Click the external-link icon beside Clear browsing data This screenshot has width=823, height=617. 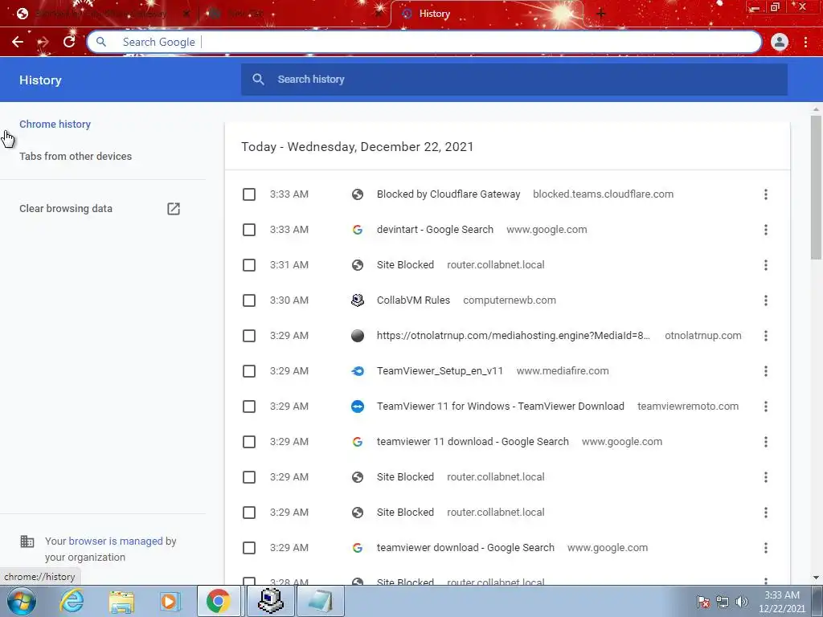pos(174,209)
